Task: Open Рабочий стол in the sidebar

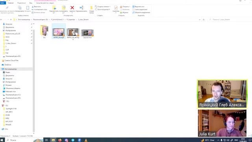Action: coord(11,92)
